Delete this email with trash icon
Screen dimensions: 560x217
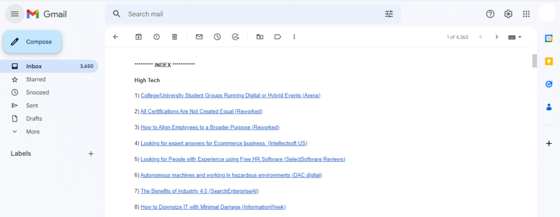[x=174, y=37]
